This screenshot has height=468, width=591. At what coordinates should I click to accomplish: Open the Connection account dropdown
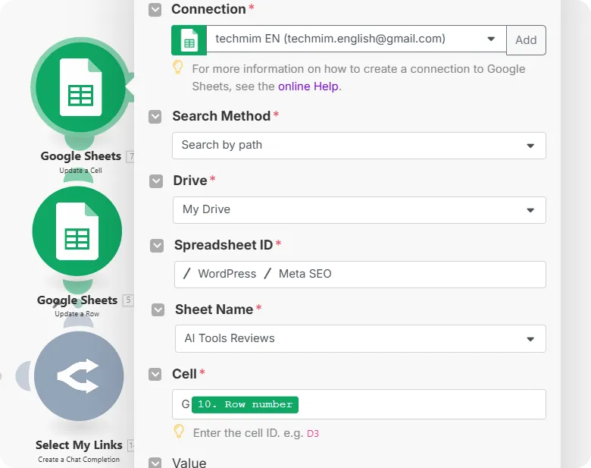490,39
